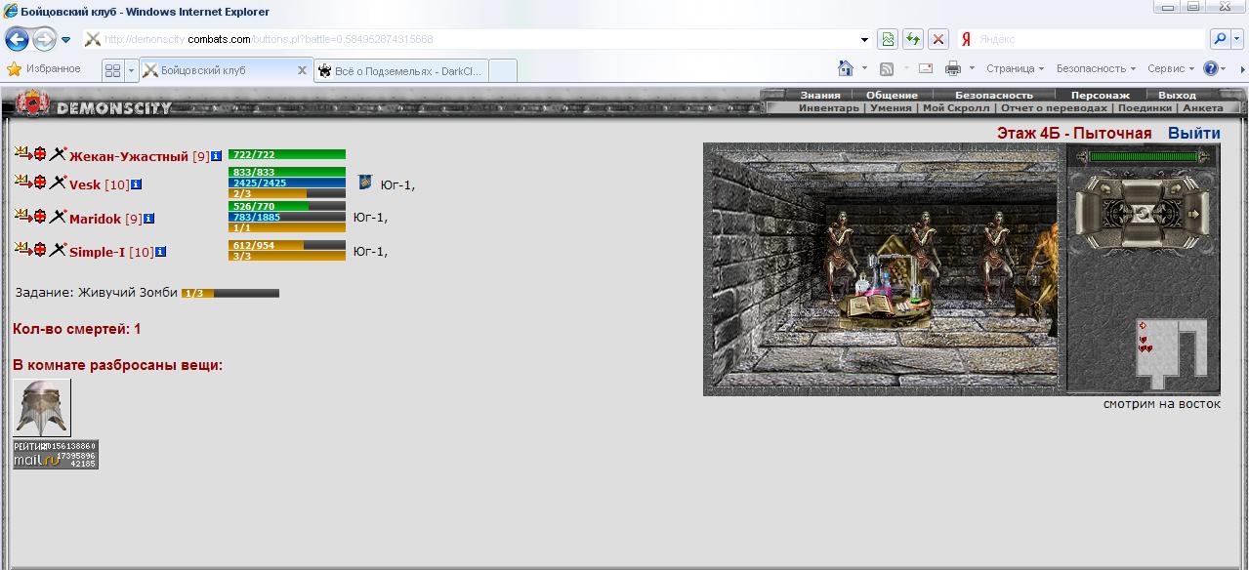
Task: Click red cross icon beside Жекан-Ужастный
Action: pyautogui.click(x=40, y=153)
